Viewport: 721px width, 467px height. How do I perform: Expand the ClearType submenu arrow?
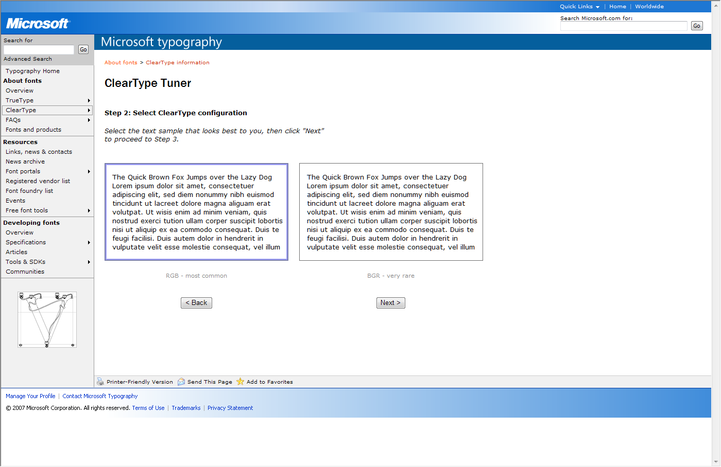(89, 111)
